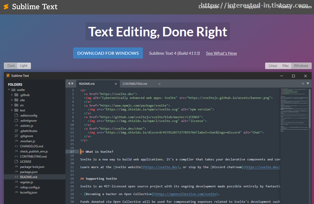Expand the site folder
The width and height of the screenshot is (314, 204).
(12, 100)
